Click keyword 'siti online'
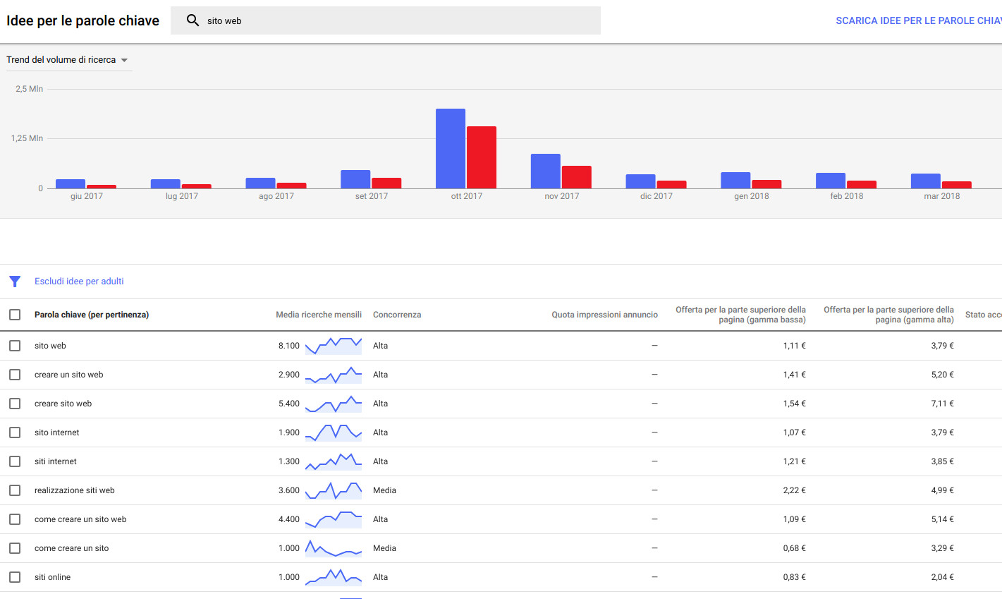This screenshot has width=1002, height=599. click(52, 577)
